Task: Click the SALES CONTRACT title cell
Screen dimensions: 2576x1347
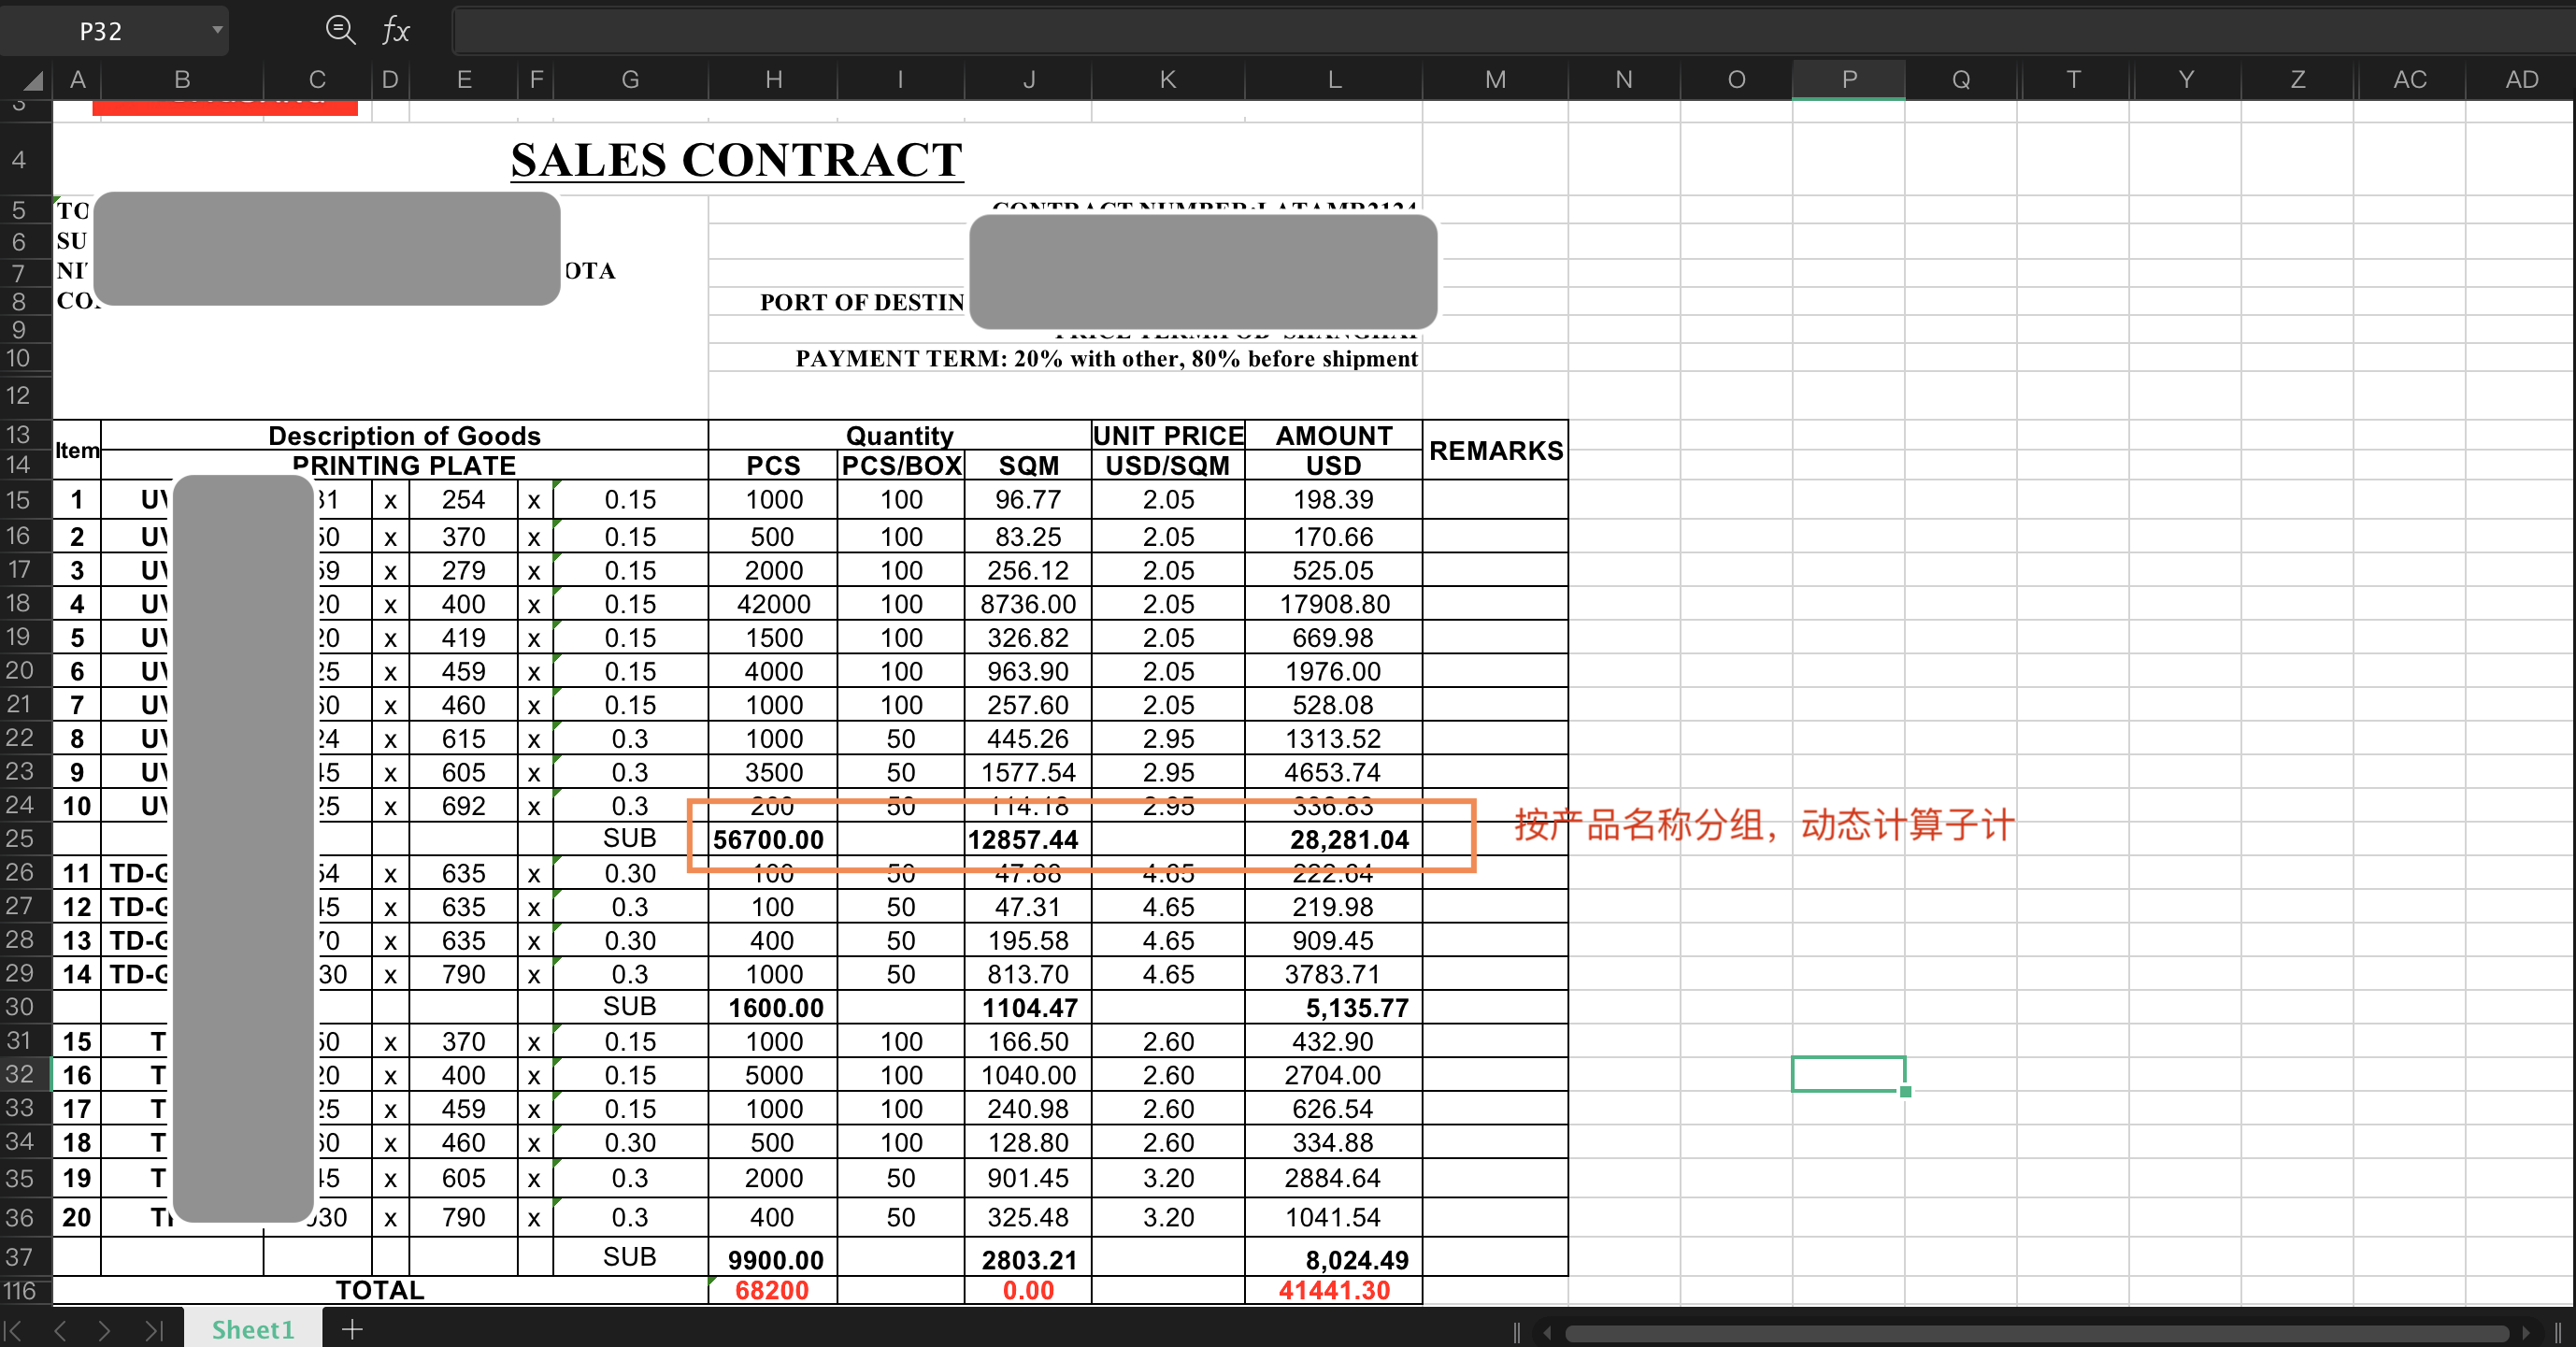Action: (736, 160)
